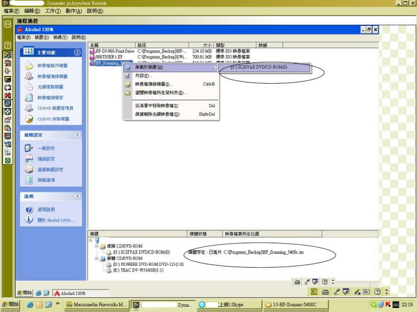Click the green shield icon in system tray
The height and width of the screenshot is (312, 417).
pos(374,305)
